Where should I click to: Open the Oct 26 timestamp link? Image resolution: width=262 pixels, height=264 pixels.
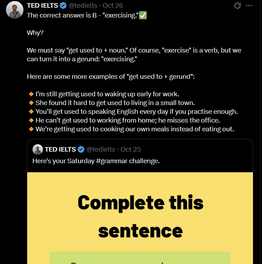(113, 6)
